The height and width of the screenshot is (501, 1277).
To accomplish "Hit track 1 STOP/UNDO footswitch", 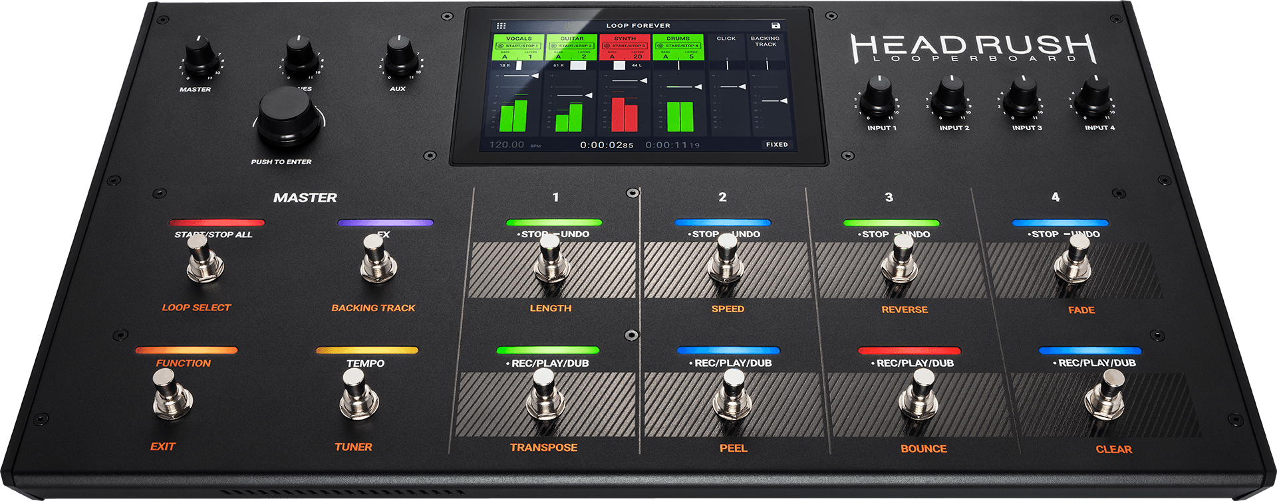I will point(552,259).
